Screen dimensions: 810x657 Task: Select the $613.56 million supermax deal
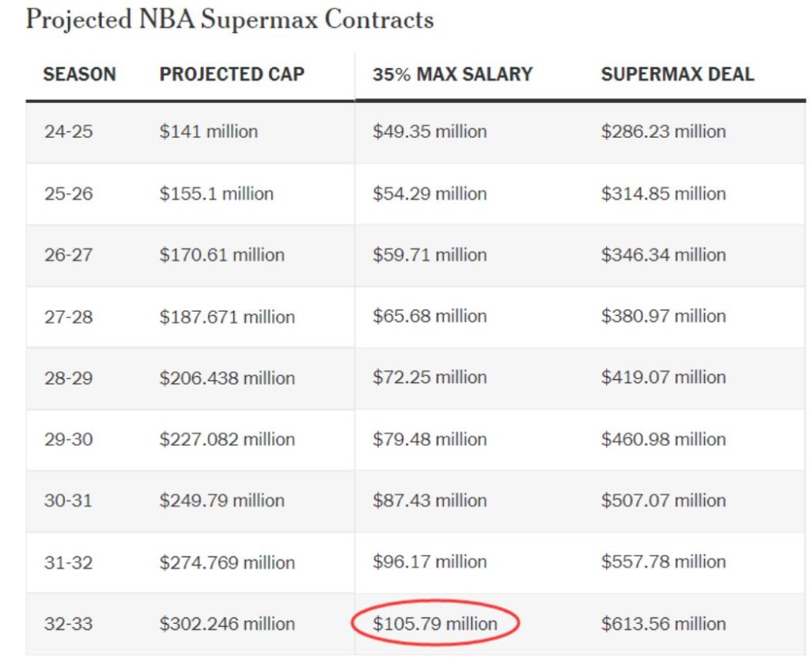point(663,624)
